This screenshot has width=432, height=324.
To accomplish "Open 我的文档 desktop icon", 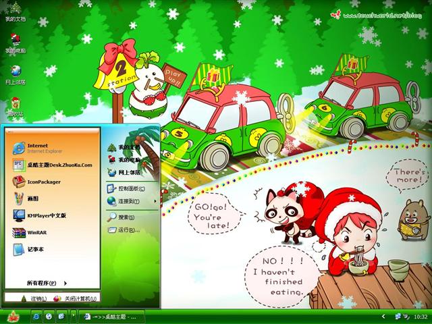I will tap(16, 12).
